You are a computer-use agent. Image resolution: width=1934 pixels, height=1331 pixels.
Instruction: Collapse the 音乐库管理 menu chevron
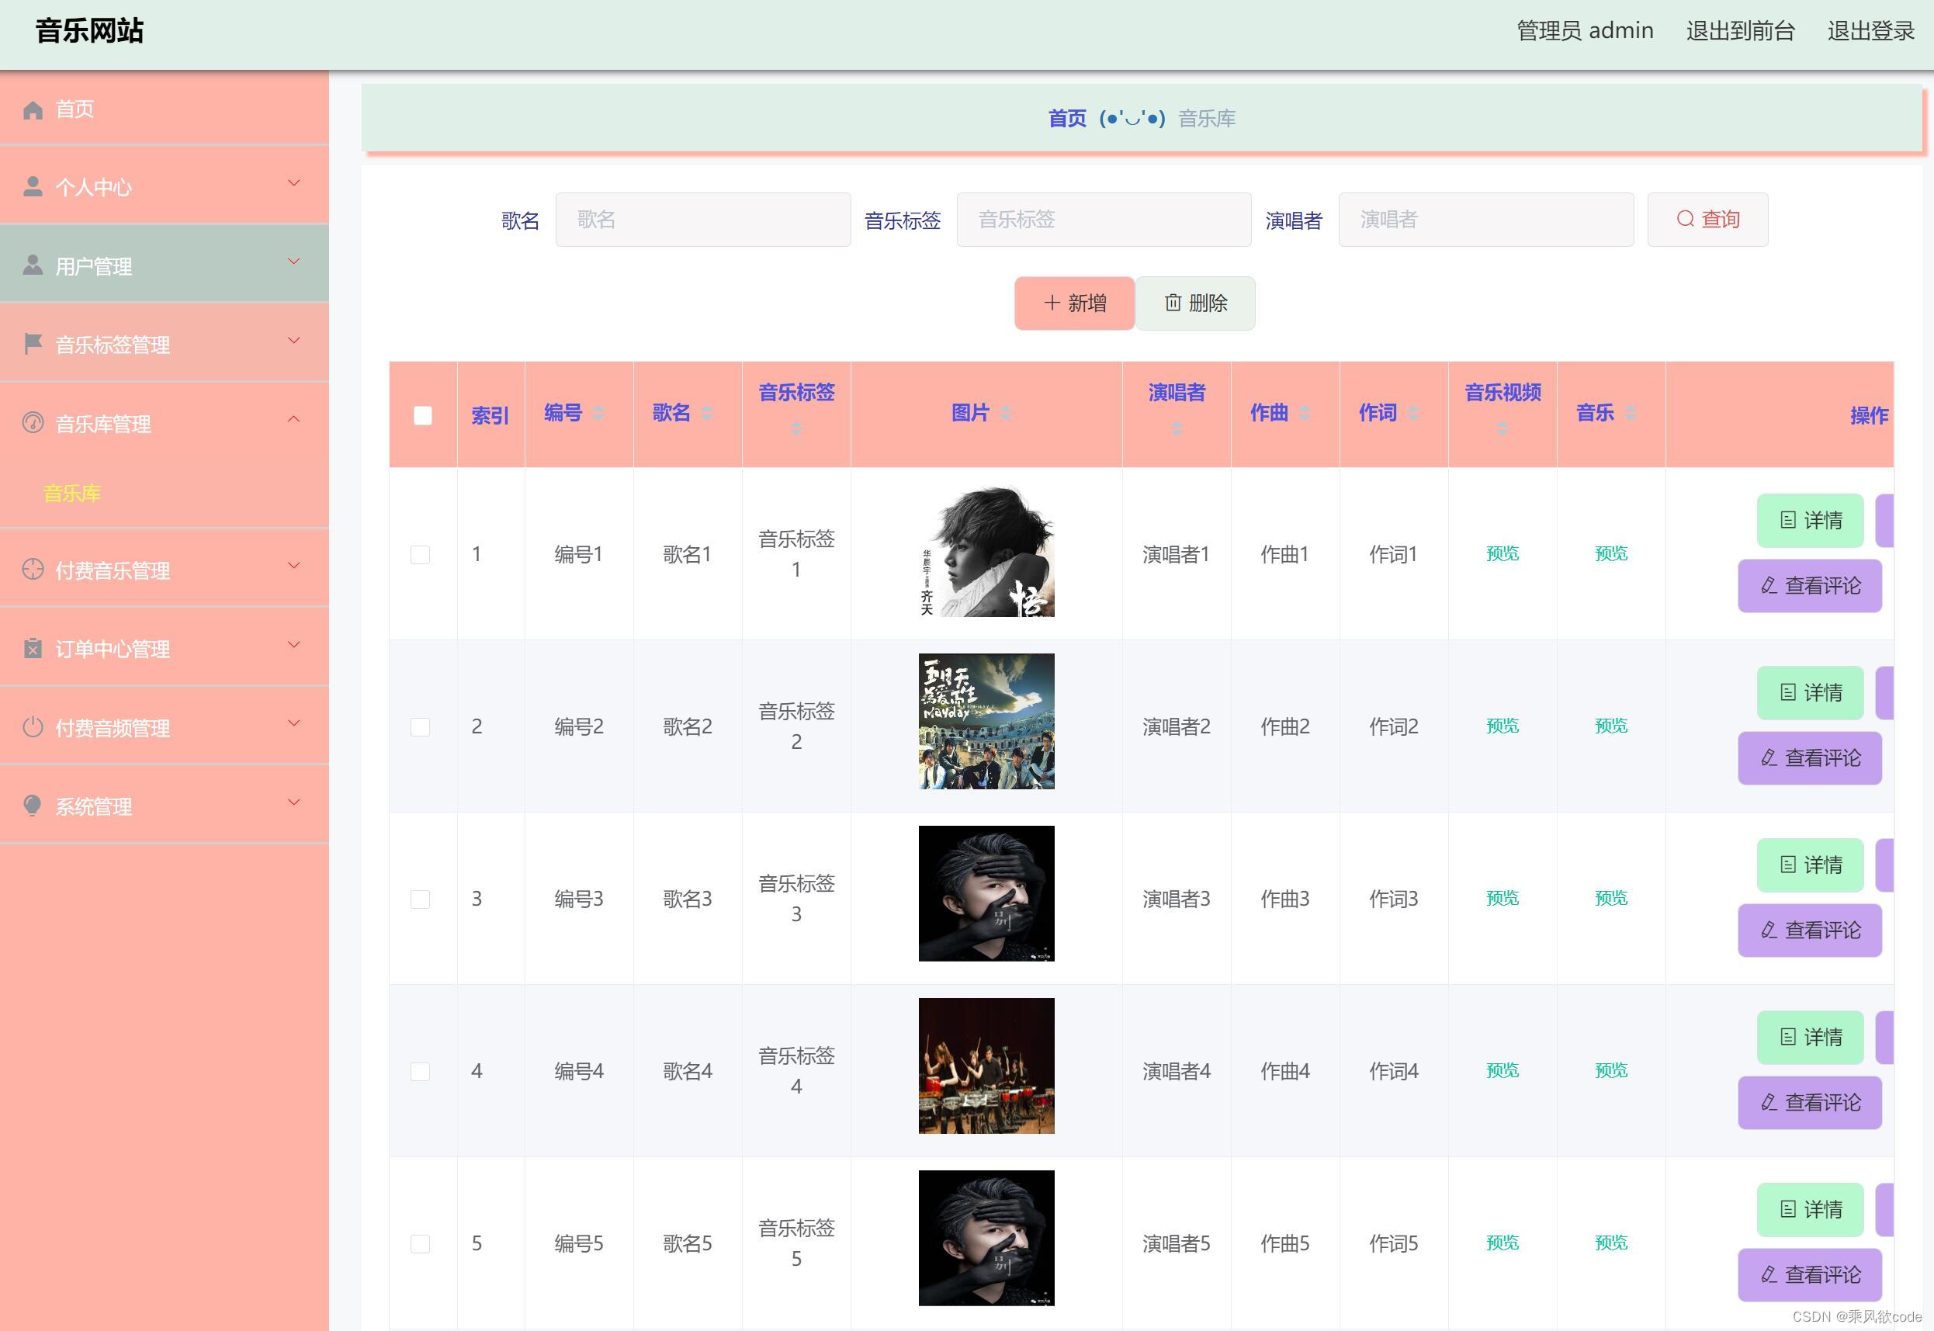[x=293, y=420]
